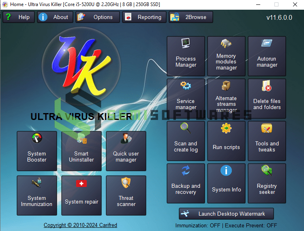Open Delete files and folders icon
The width and height of the screenshot is (304, 231).
click(x=267, y=86)
